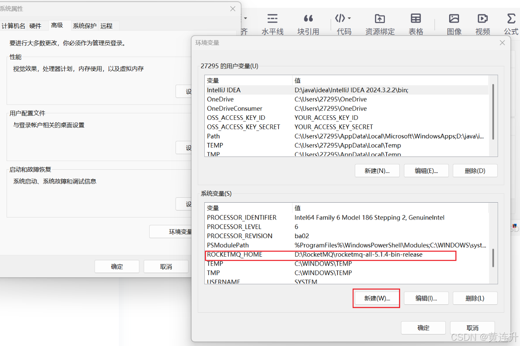Select the OSS_ACCESS_KEY_SECRET variable row
Viewport: 520px width, 346px height.
[x=347, y=127]
